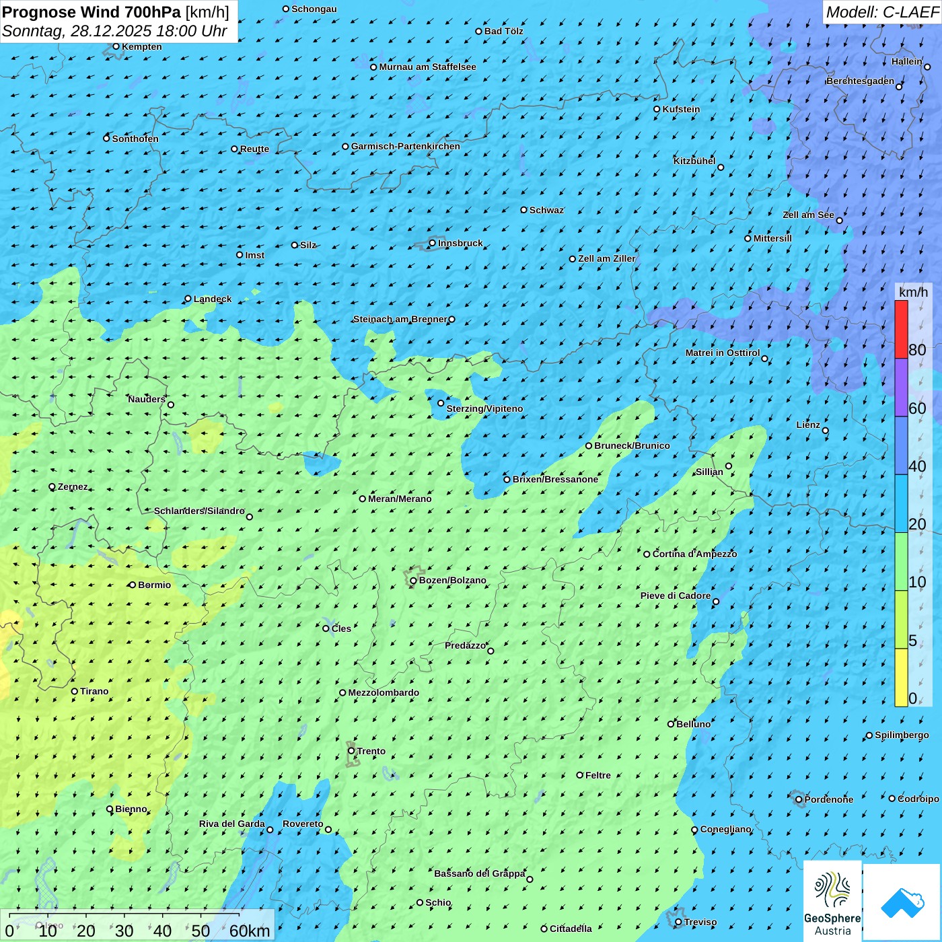
Task: Click the "Spilimbergo" city label
Action: (x=902, y=735)
